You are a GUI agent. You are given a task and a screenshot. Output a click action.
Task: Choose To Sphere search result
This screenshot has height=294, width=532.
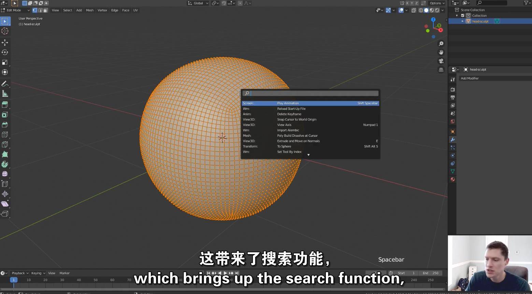coord(310,146)
